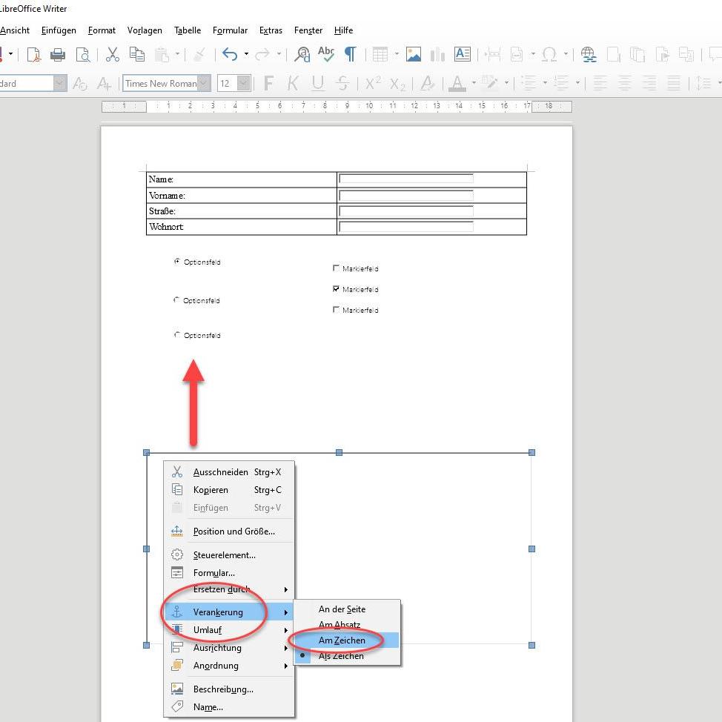Viewport: 722px width, 722px height.
Task: Open the font size 12 dropdown
Action: tap(244, 83)
